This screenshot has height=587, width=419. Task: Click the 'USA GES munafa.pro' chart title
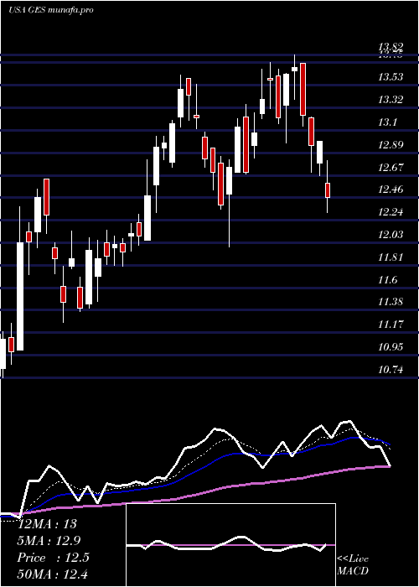tap(51, 10)
